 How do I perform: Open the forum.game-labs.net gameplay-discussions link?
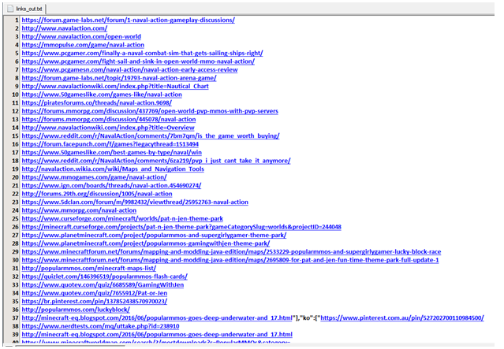(x=129, y=20)
